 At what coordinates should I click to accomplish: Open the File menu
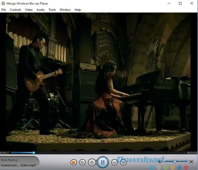coord(4,10)
